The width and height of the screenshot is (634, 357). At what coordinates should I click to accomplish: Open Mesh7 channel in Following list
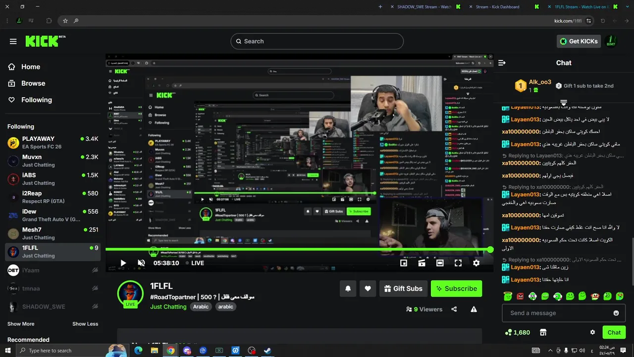coord(53,234)
